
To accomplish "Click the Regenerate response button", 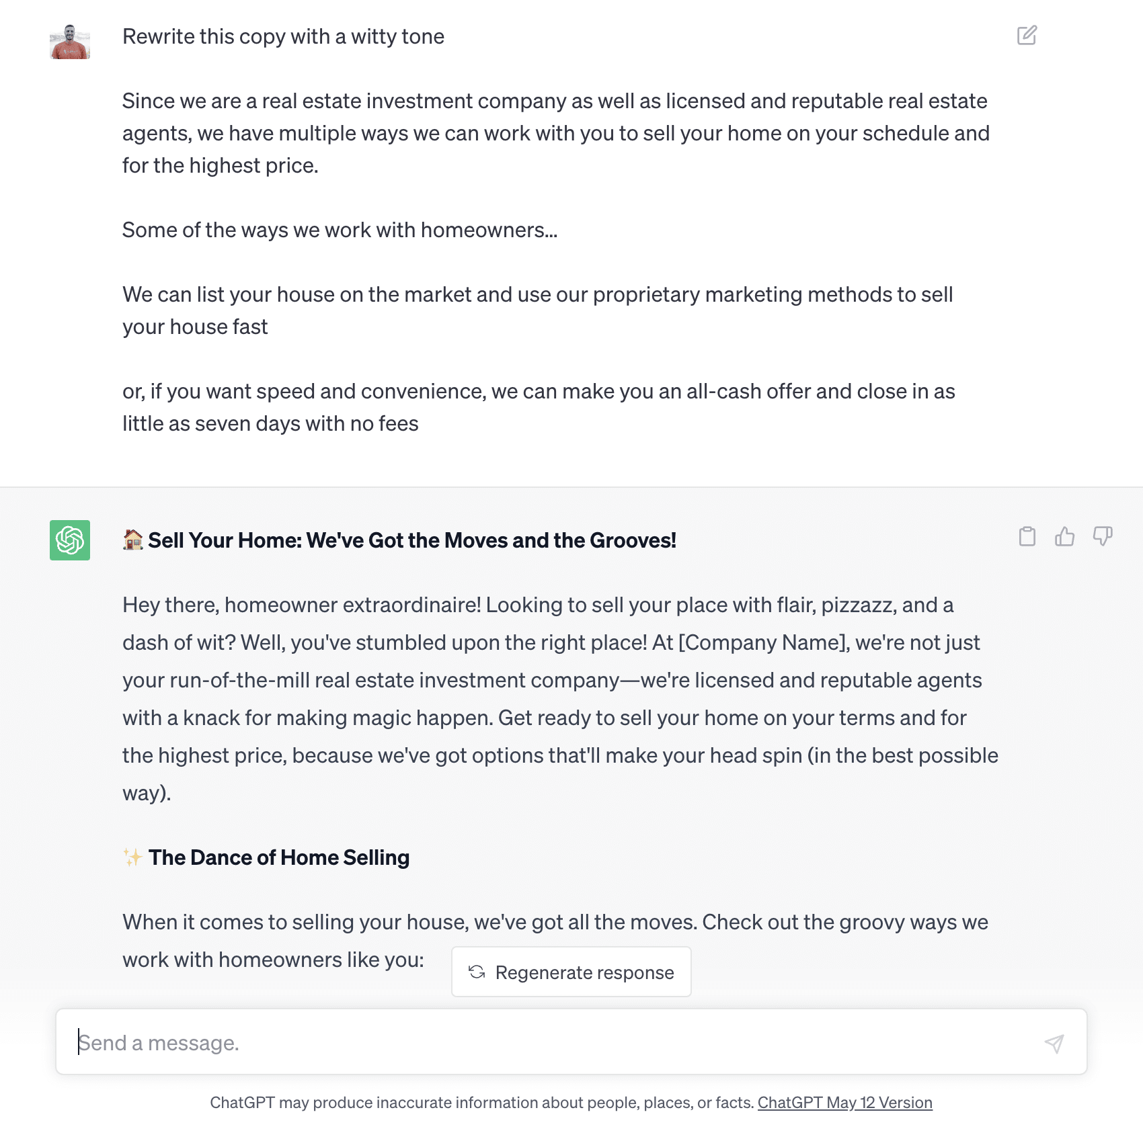I will tap(571, 972).
